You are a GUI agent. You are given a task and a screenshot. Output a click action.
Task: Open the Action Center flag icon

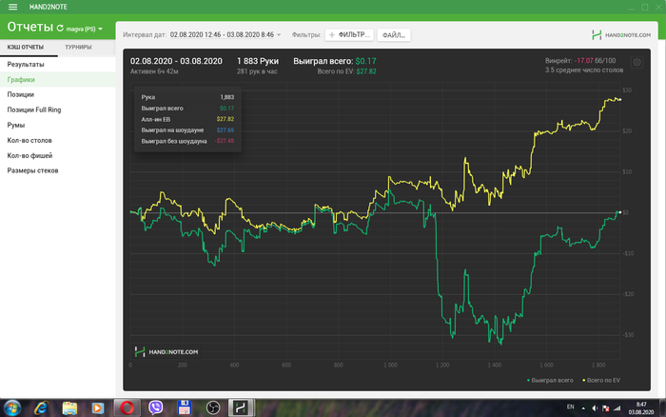pos(606,408)
